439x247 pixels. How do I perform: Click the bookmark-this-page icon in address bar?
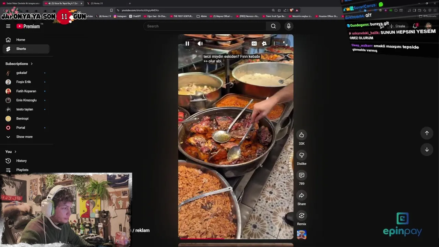[111, 10]
